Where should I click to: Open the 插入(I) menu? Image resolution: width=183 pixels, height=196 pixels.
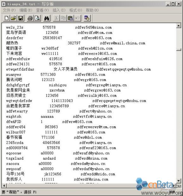[59, 10]
